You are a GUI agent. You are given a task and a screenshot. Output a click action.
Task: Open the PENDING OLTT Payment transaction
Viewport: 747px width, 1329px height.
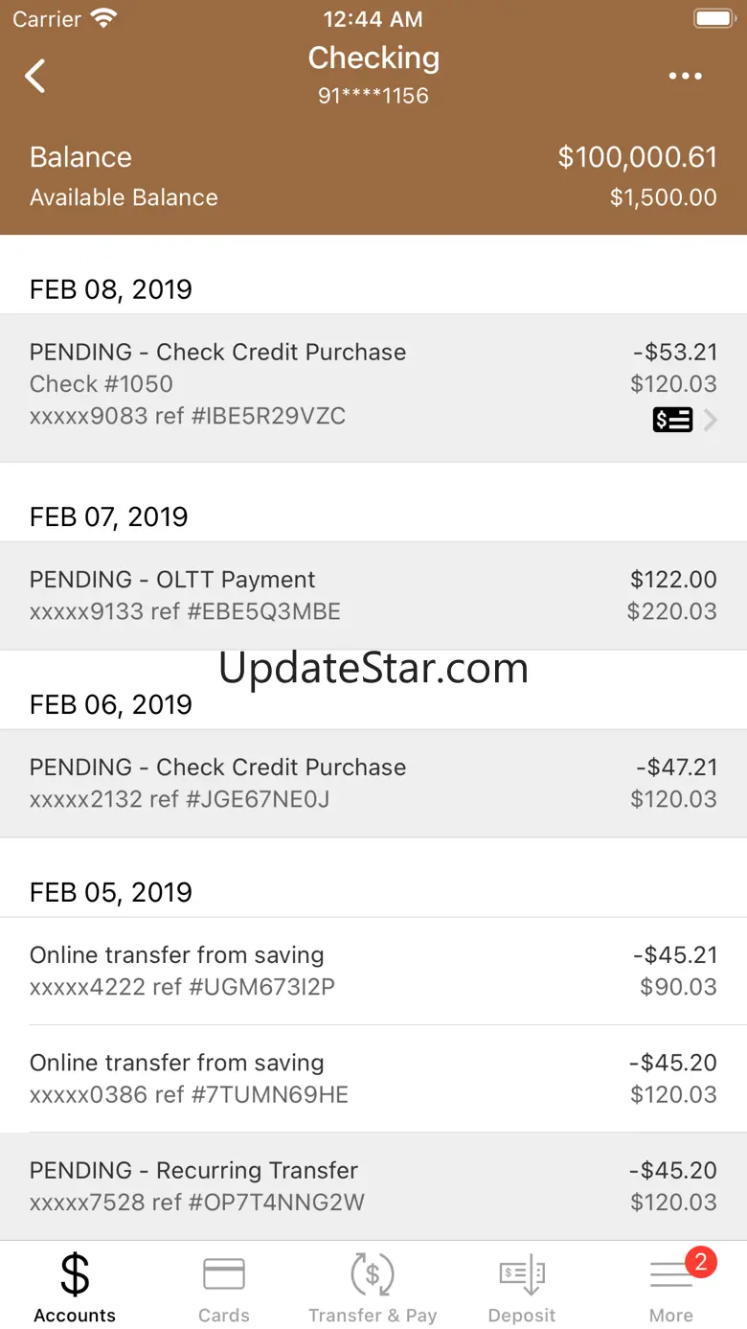tap(373, 595)
